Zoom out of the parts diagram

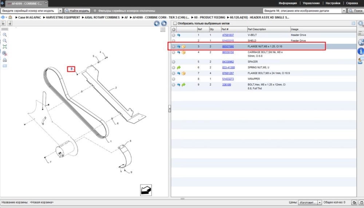point(5,41)
